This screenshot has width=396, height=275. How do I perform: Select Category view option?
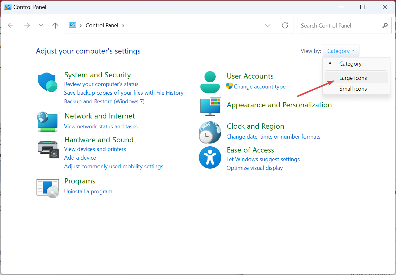point(356,64)
